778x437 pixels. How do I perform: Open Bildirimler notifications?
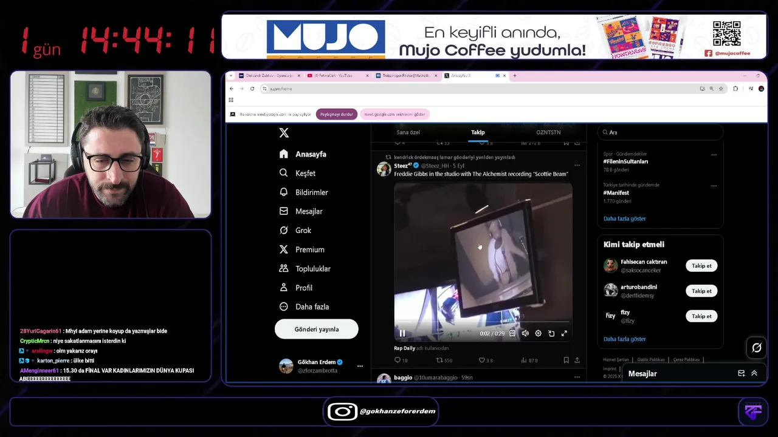tap(303, 192)
